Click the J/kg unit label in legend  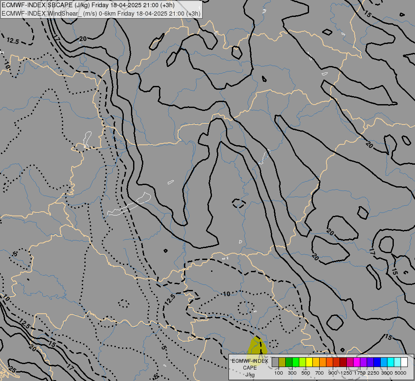[250, 375]
